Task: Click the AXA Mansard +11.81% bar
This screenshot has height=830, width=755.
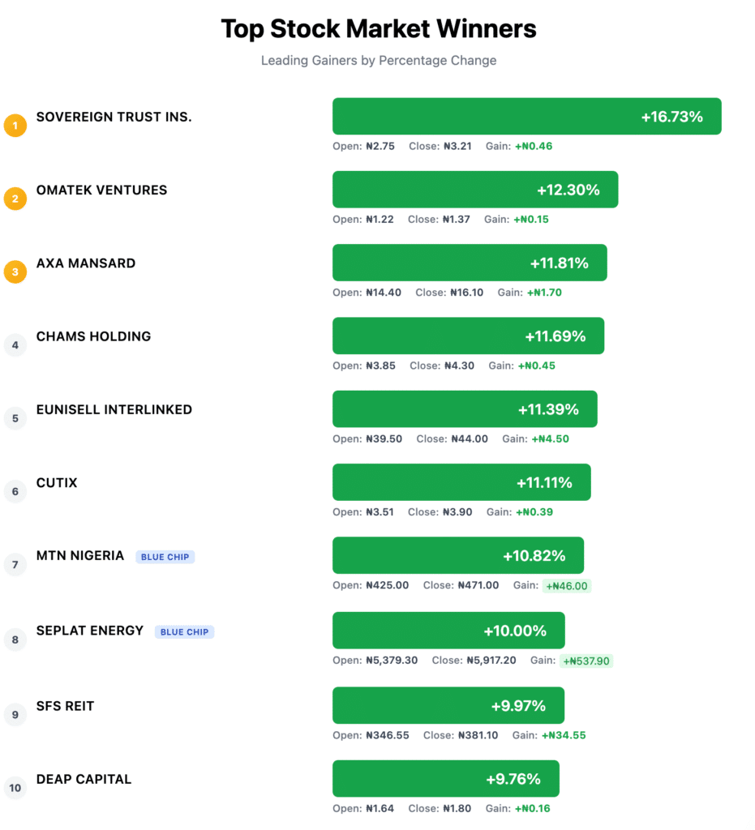Action: click(470, 263)
